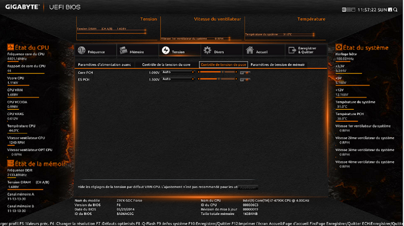Click the white square icon beside SUN
Image resolution: width=404 pixels, height=226 pixels.
(x=390, y=10)
